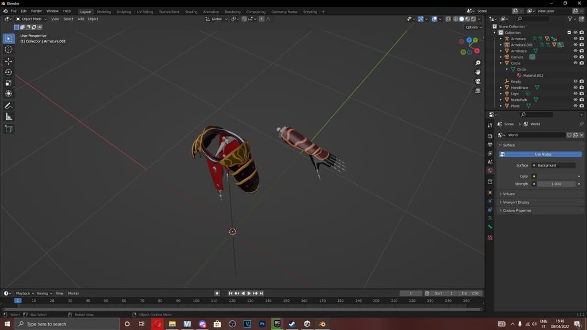The image size is (587, 330).
Task: Expand the Volume panel
Action: pyautogui.click(x=509, y=194)
